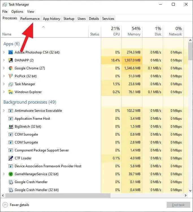
Task: Switch to the Users tab
Action: click(82, 19)
